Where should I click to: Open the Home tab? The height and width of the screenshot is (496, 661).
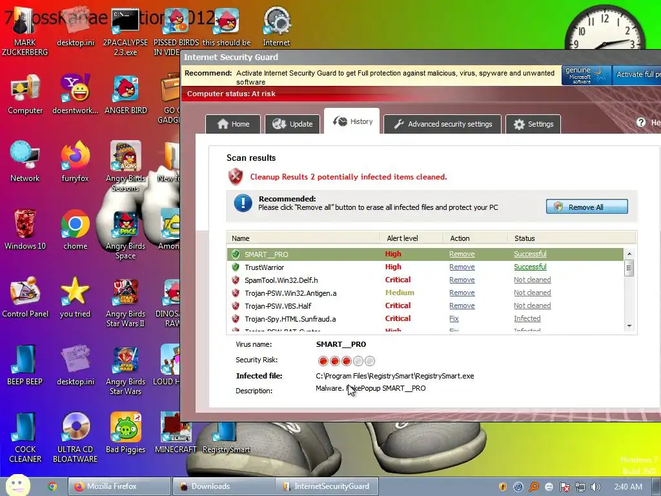(x=233, y=124)
